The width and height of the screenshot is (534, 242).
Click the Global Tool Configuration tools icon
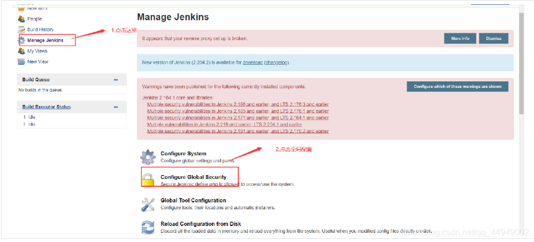click(148, 204)
